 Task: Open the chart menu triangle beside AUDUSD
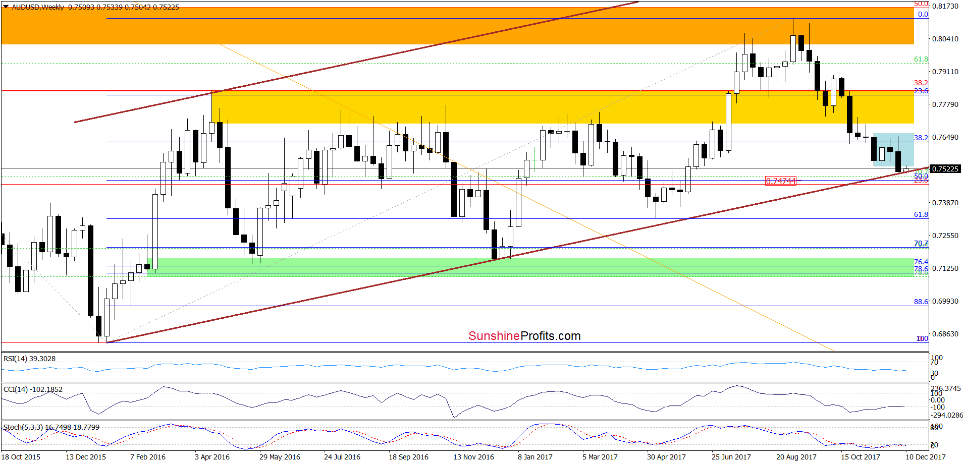point(6,7)
